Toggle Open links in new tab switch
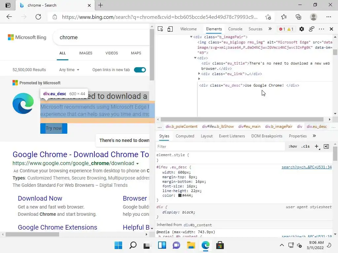The image size is (338, 253). point(140,70)
